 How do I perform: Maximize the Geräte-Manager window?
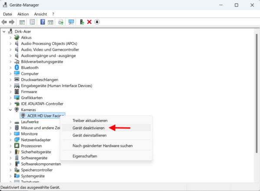pos(237,5)
